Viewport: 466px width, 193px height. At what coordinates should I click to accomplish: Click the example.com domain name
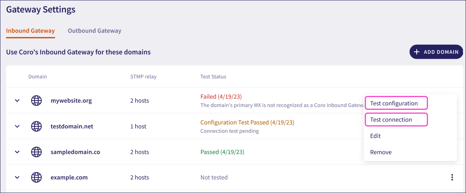tap(69, 178)
